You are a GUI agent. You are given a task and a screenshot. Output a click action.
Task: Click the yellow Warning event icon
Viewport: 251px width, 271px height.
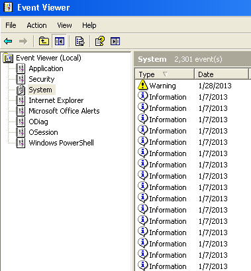coord(142,85)
